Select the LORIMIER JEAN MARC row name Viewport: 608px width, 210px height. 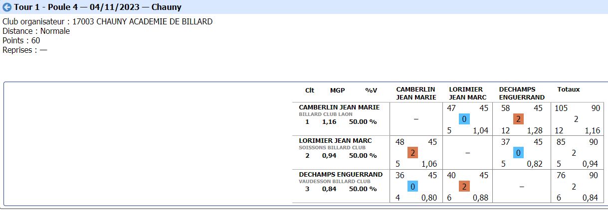[335, 140]
